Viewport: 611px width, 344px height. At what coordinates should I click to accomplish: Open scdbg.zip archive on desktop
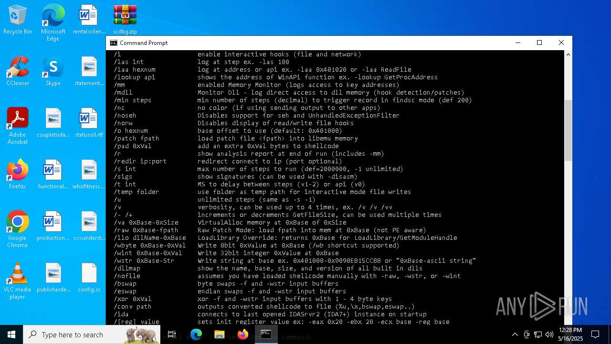pyautogui.click(x=125, y=20)
